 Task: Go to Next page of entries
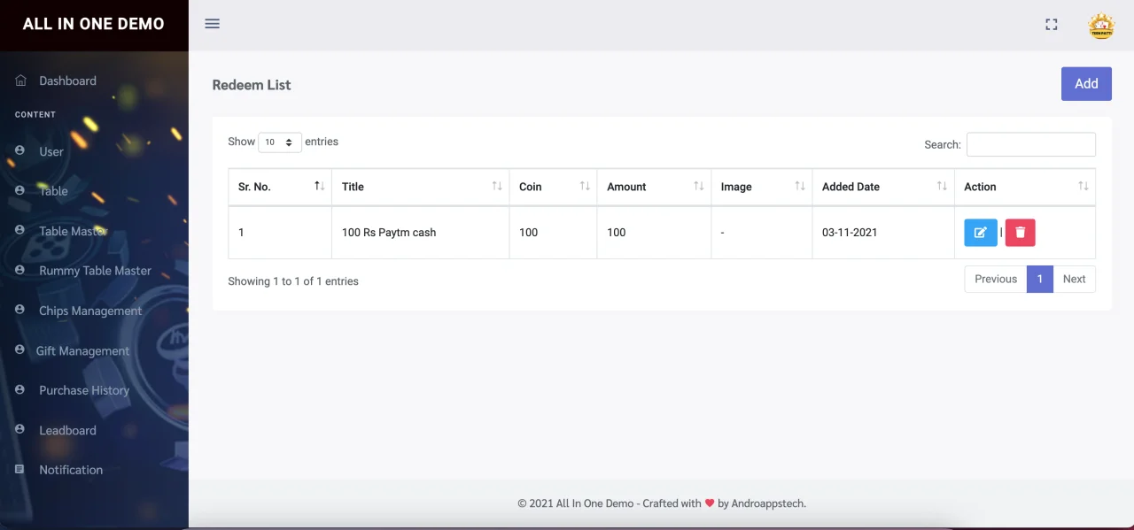click(x=1074, y=279)
